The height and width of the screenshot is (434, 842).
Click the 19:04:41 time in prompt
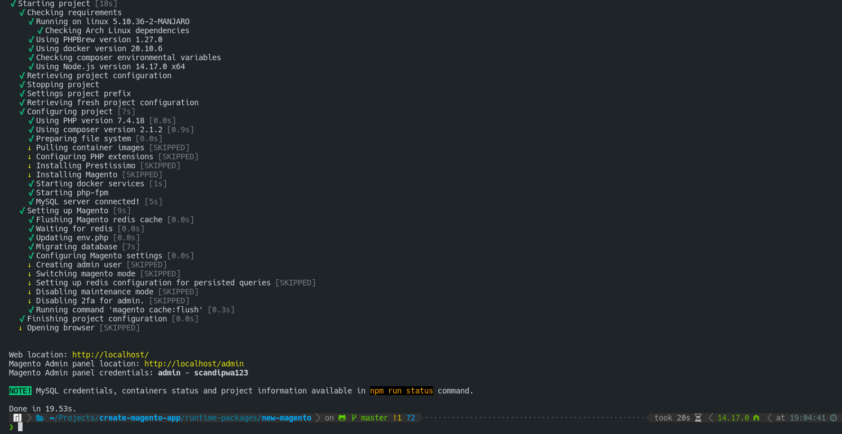(x=808, y=418)
